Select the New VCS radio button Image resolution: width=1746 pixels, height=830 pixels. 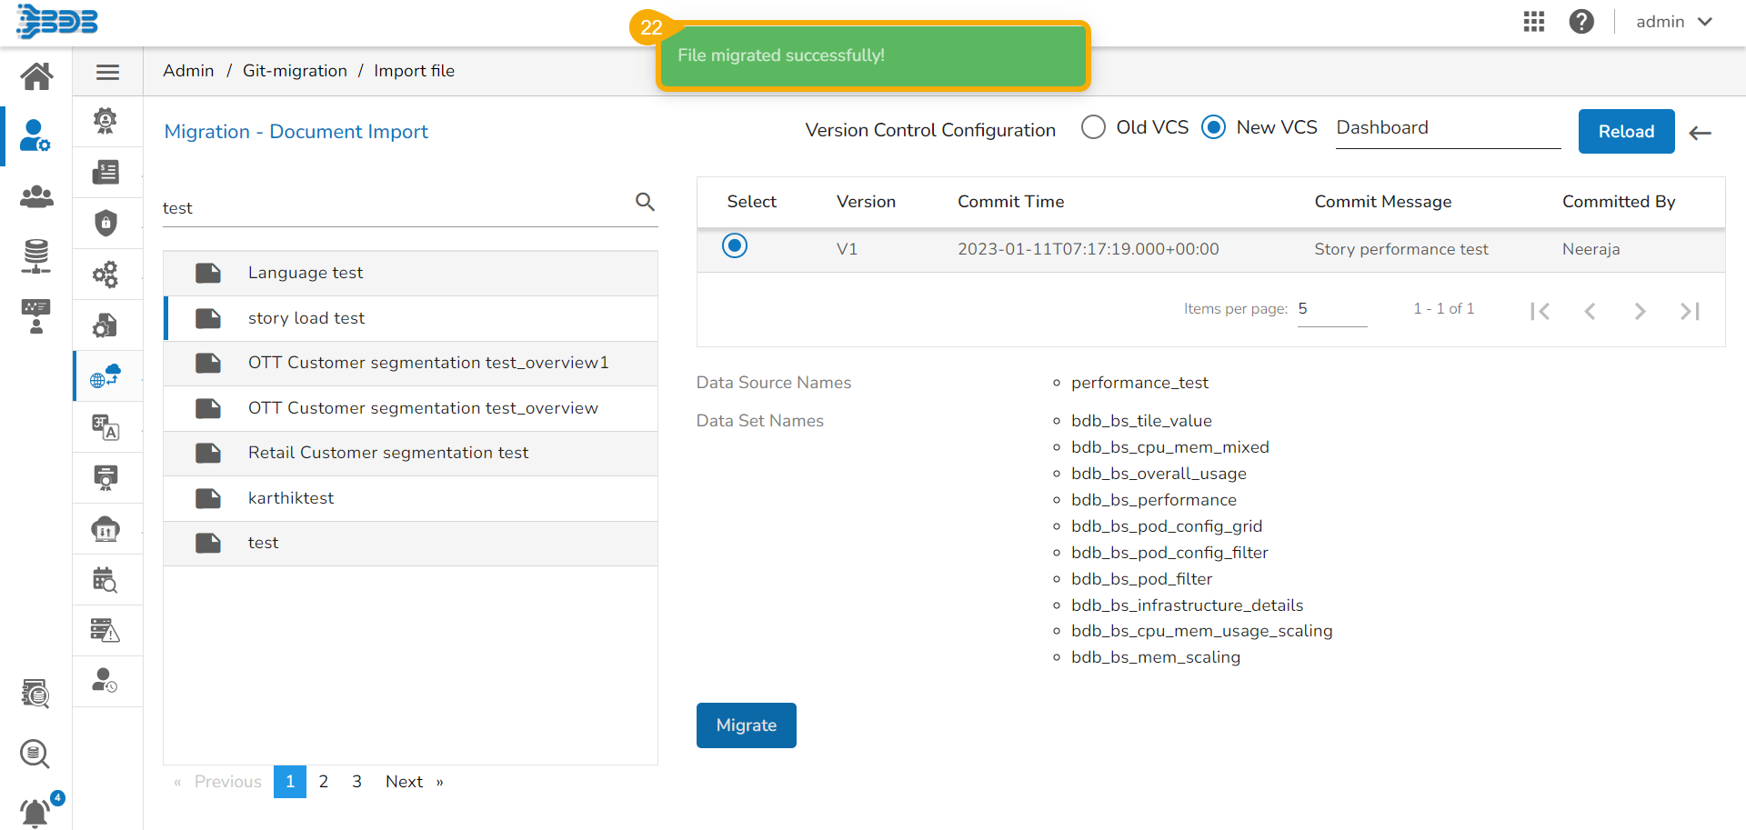click(x=1213, y=127)
